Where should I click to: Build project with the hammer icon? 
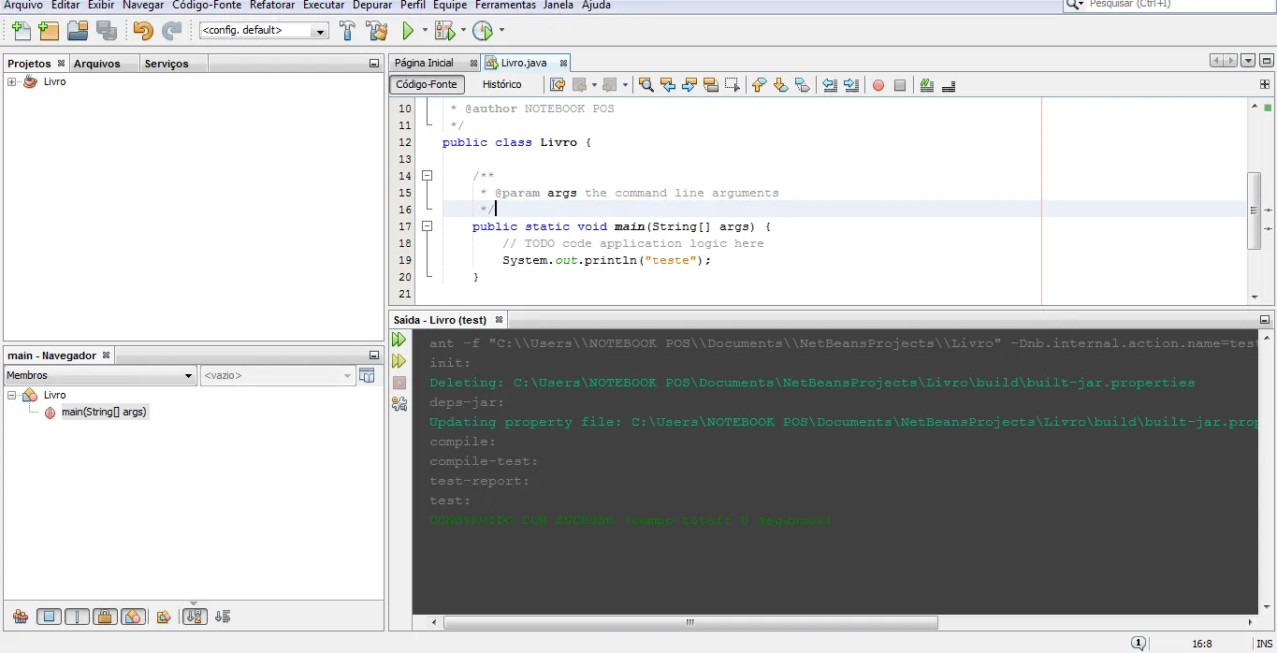click(x=347, y=31)
